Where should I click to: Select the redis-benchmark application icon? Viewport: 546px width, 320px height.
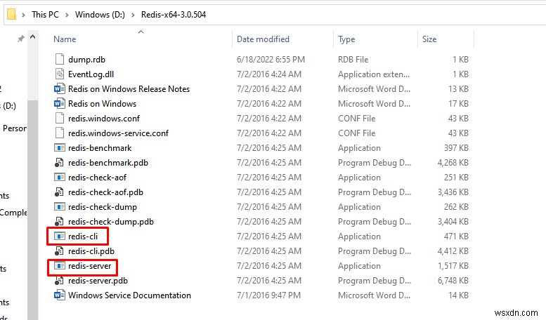(x=60, y=148)
